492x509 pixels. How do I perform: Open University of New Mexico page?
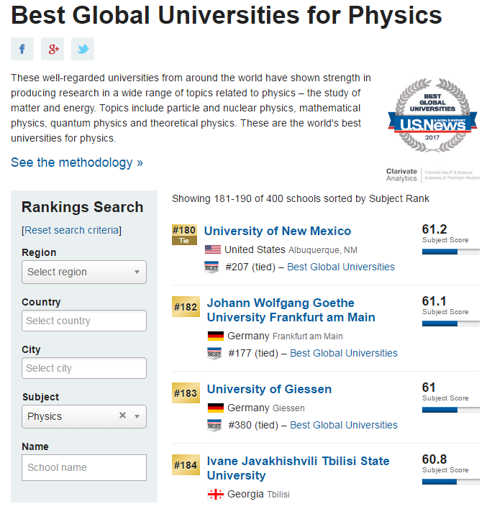[x=278, y=231]
